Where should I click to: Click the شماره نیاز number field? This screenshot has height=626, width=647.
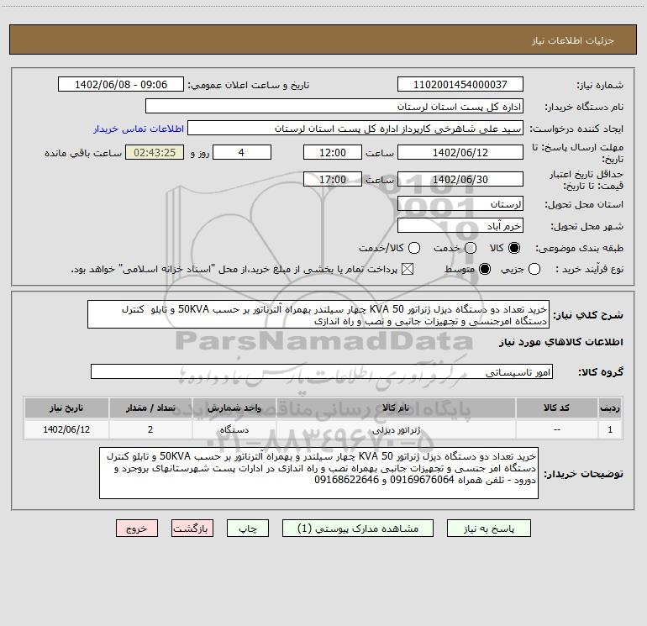pyautogui.click(x=460, y=84)
